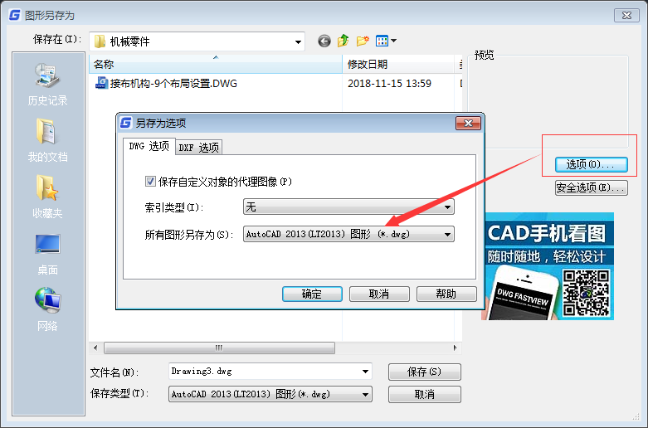Switch to the DXF 选项 tab
The image size is (648, 428).
coord(199,147)
